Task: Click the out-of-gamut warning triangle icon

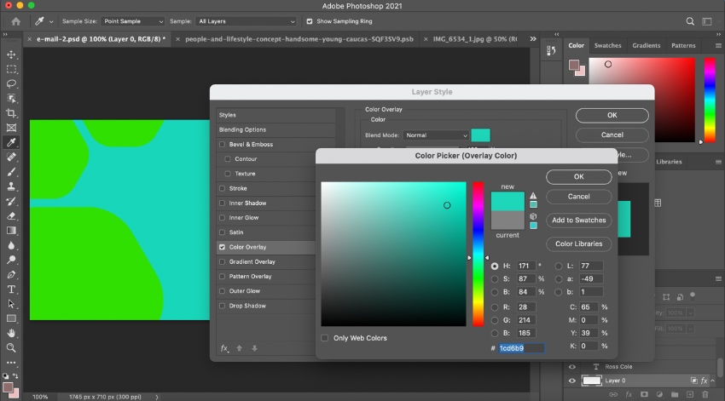Action: tap(533, 195)
